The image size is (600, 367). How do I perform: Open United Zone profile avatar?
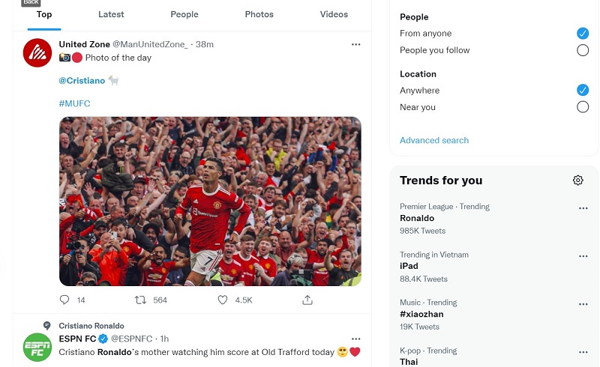coord(37,52)
